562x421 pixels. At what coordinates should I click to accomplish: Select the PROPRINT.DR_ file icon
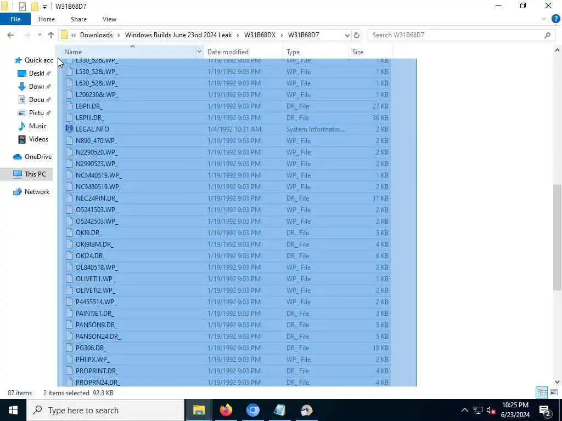(x=69, y=371)
